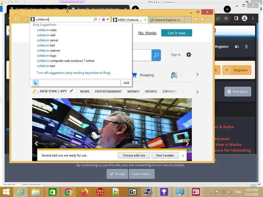Go to previous carousel slide
Screen dimensions: 263x197
point(36,143)
